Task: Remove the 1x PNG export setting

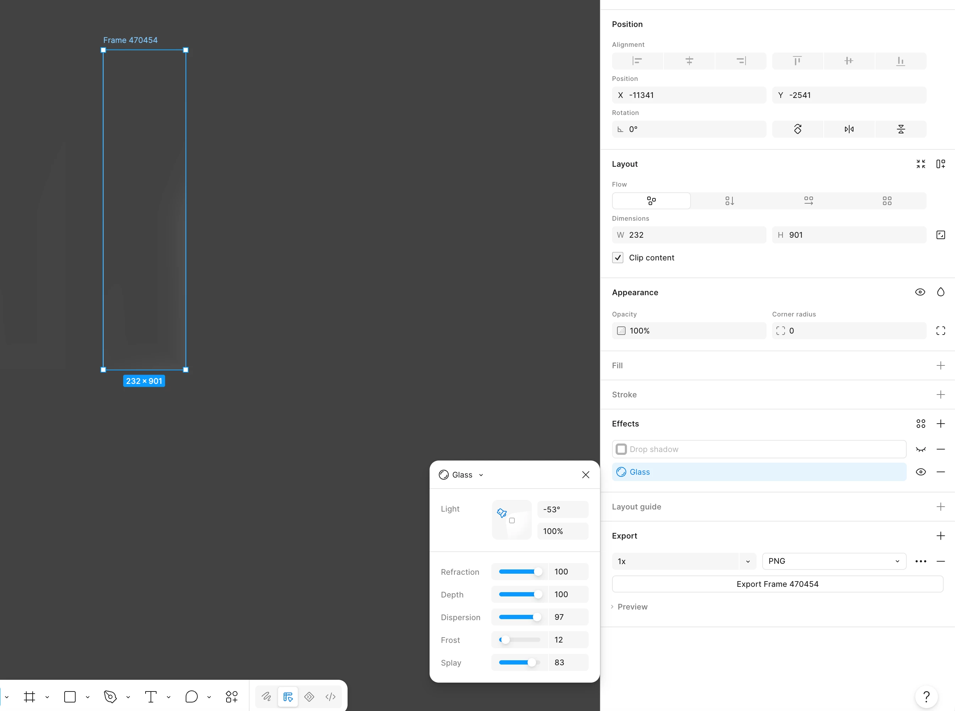Action: [x=940, y=561]
